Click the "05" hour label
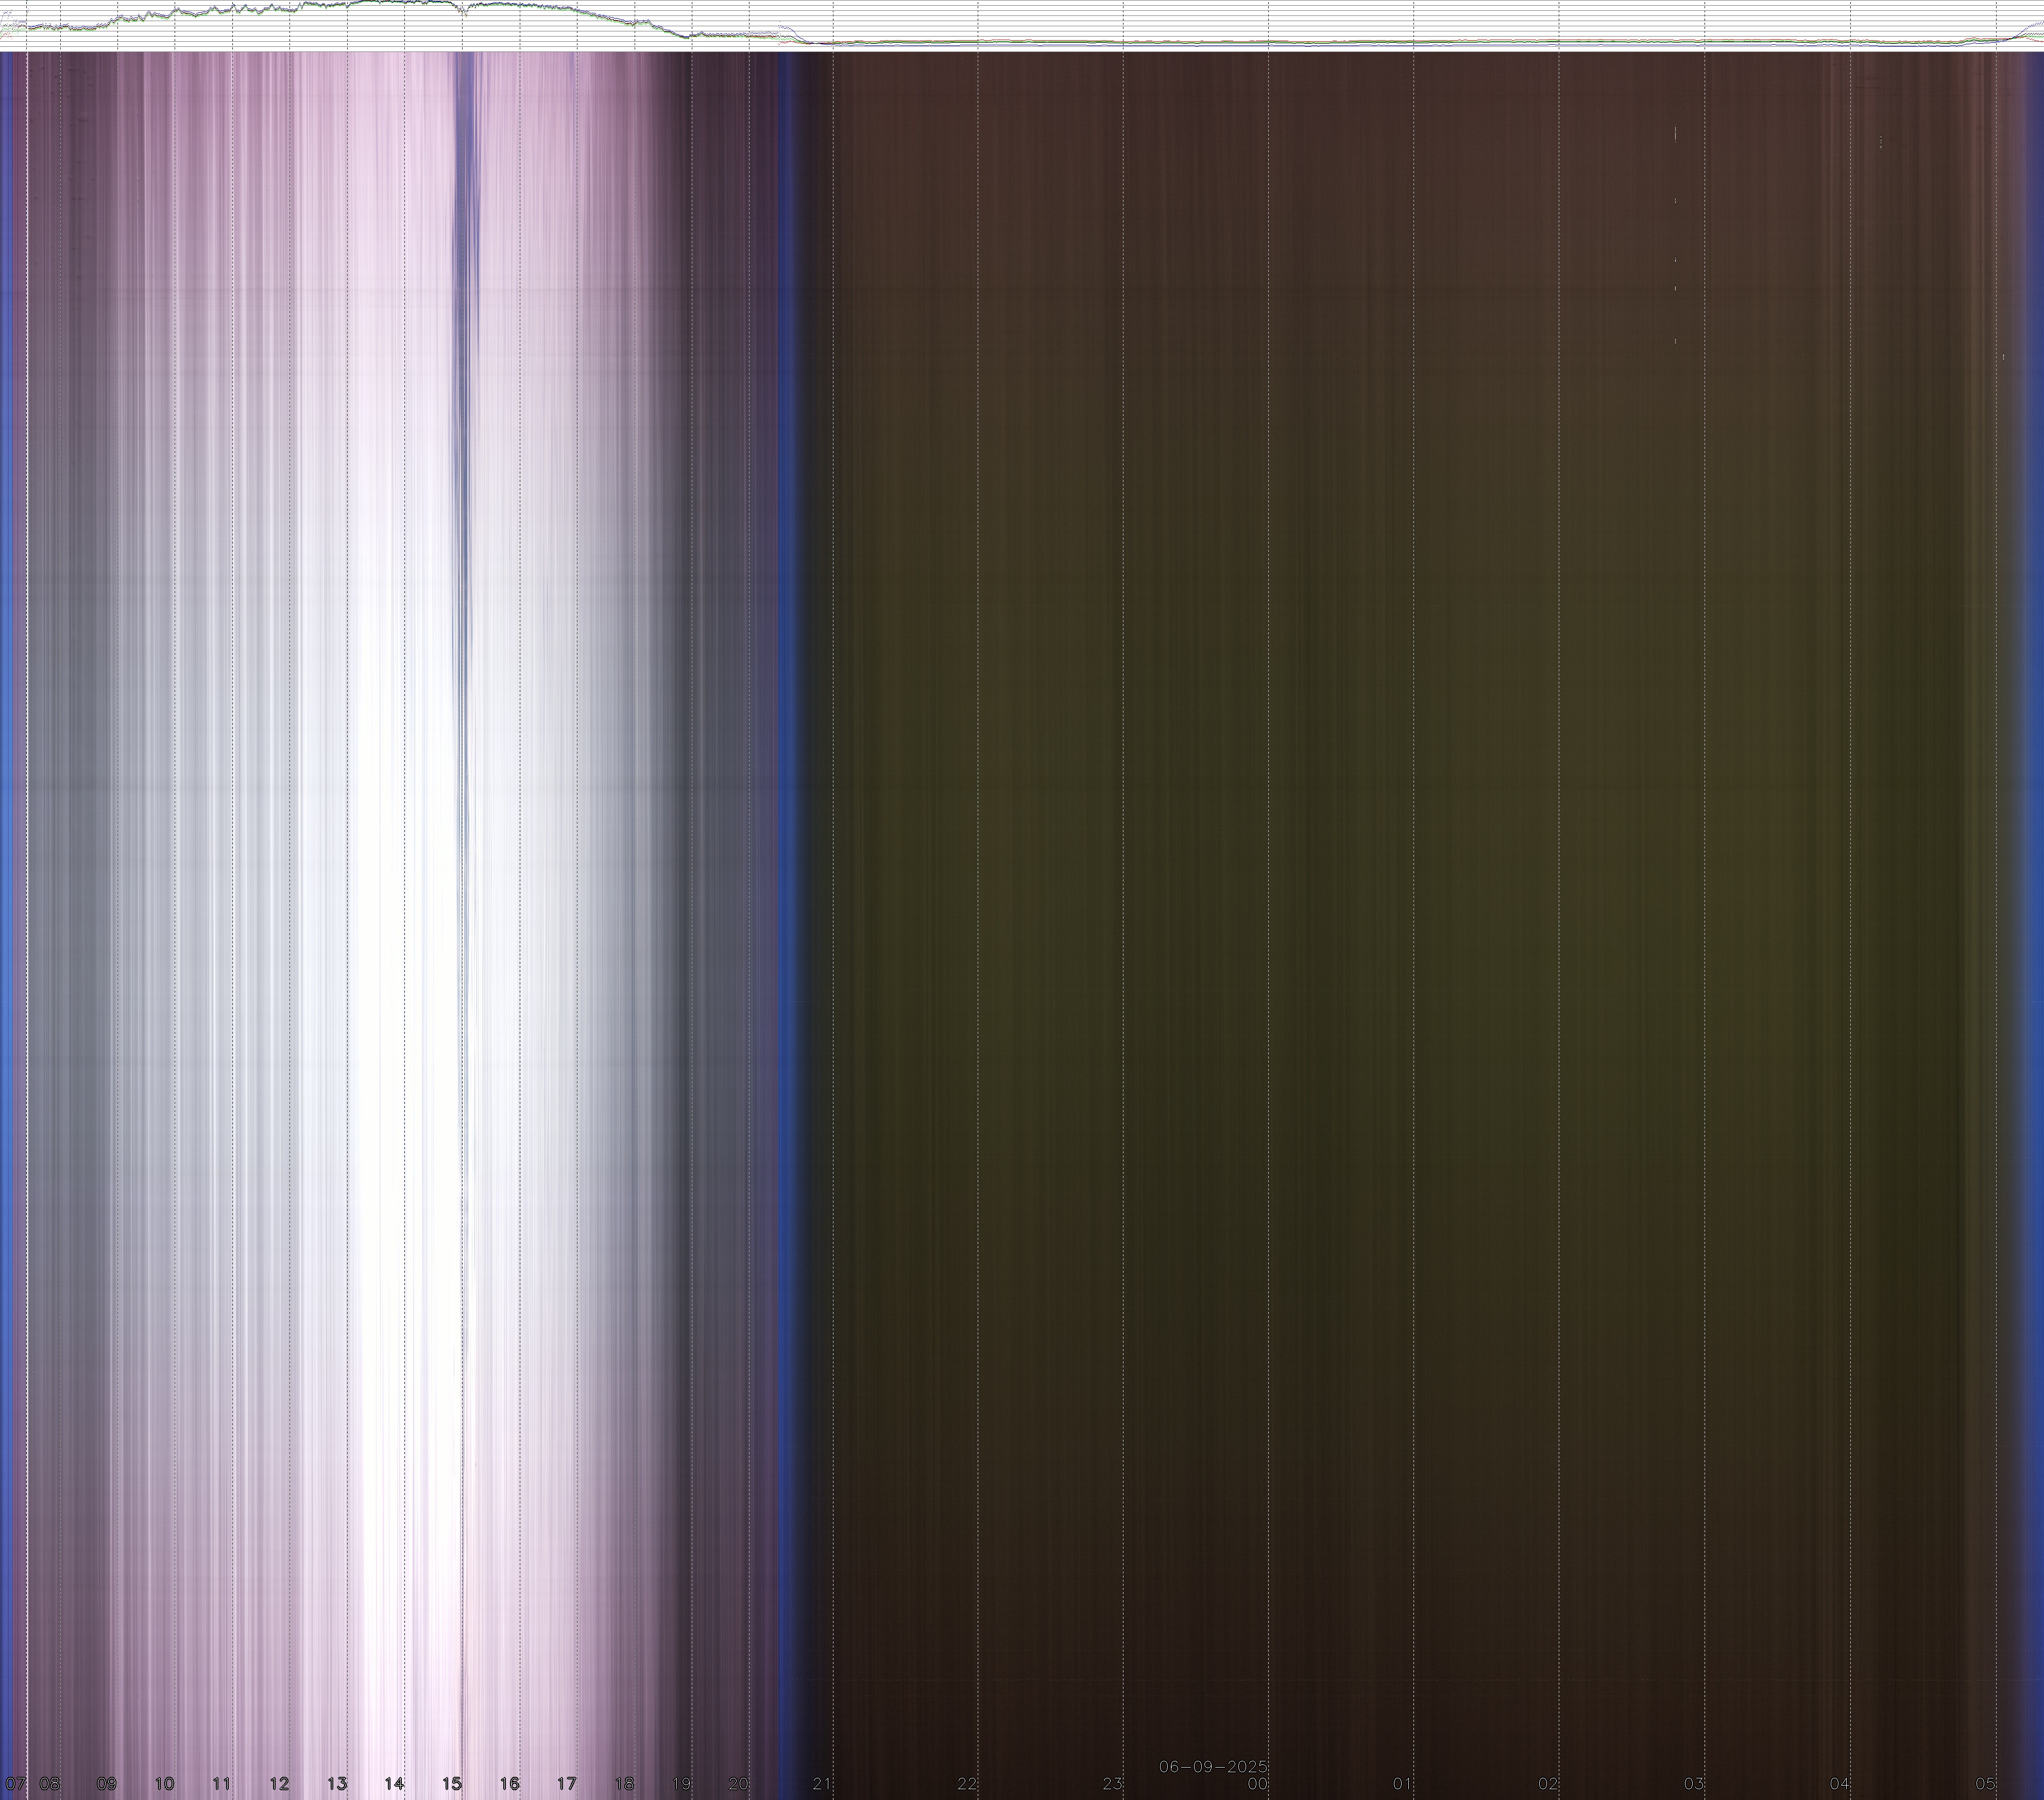 tap(1985, 1783)
